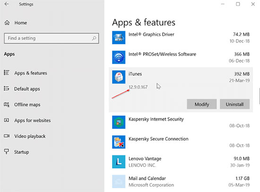The height and width of the screenshot is (192, 260).
Task: Click the Apps for websites sidebar icon
Action: tap(7, 120)
